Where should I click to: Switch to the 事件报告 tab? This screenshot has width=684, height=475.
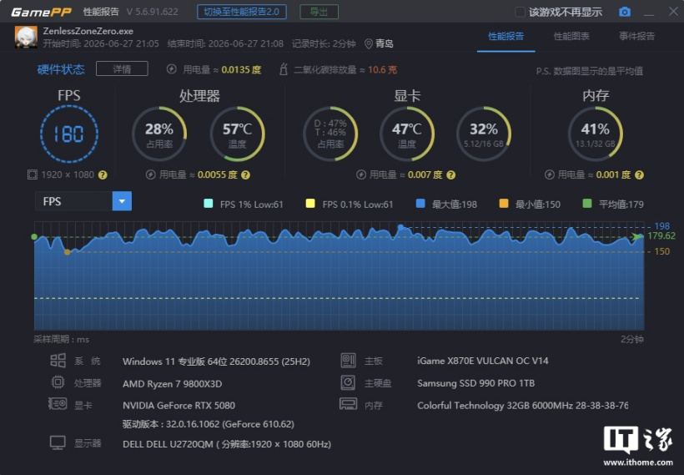637,36
